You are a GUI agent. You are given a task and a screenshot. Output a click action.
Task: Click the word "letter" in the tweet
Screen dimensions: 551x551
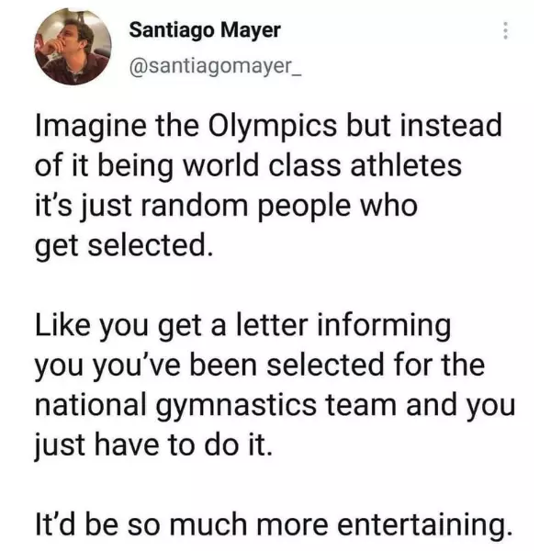276,325
